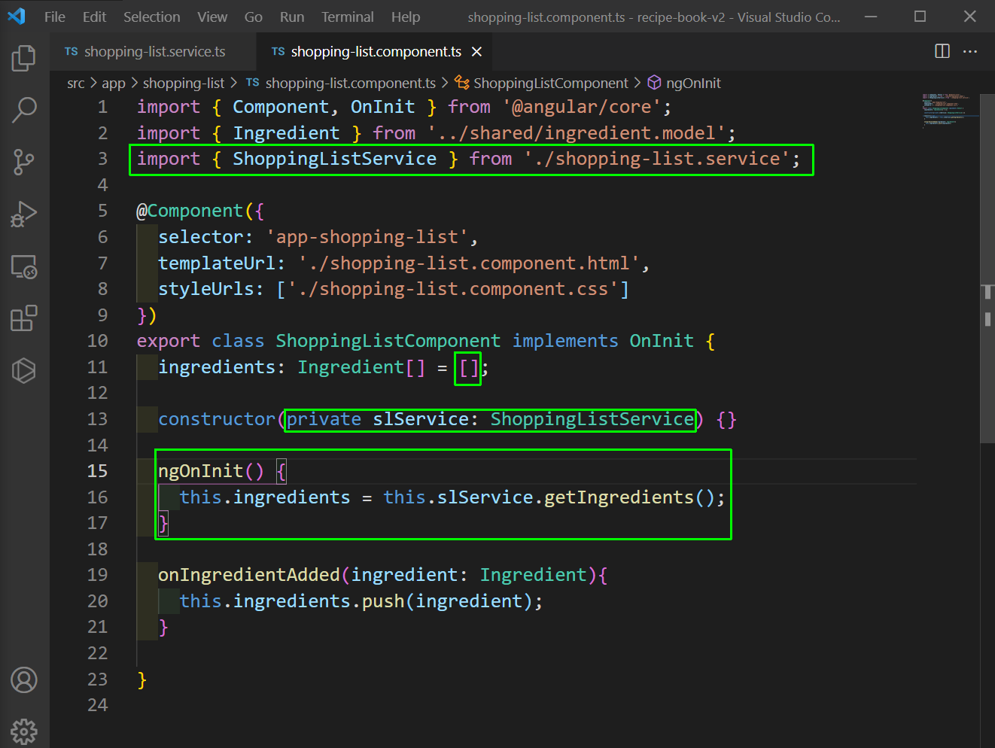Click the constructor keyword

[217, 419]
